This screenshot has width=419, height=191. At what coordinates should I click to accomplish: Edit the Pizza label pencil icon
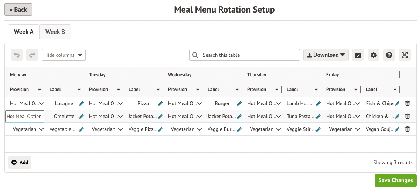point(160,104)
